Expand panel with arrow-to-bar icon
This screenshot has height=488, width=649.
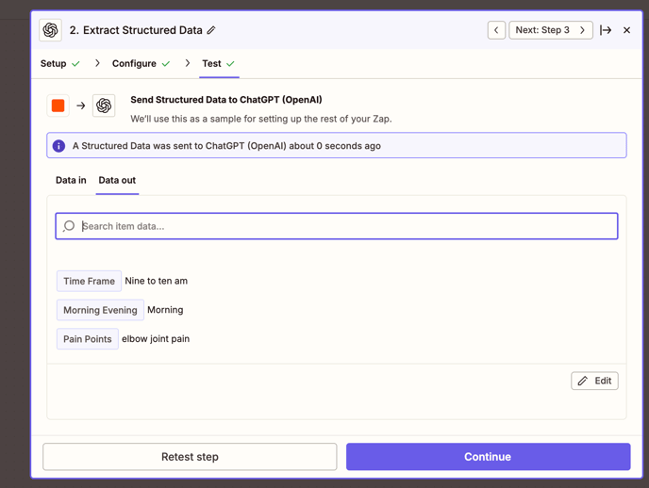click(x=606, y=30)
